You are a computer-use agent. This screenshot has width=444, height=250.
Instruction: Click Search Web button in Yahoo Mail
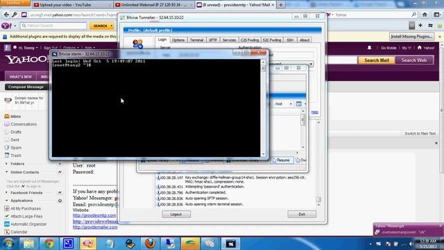414,60
